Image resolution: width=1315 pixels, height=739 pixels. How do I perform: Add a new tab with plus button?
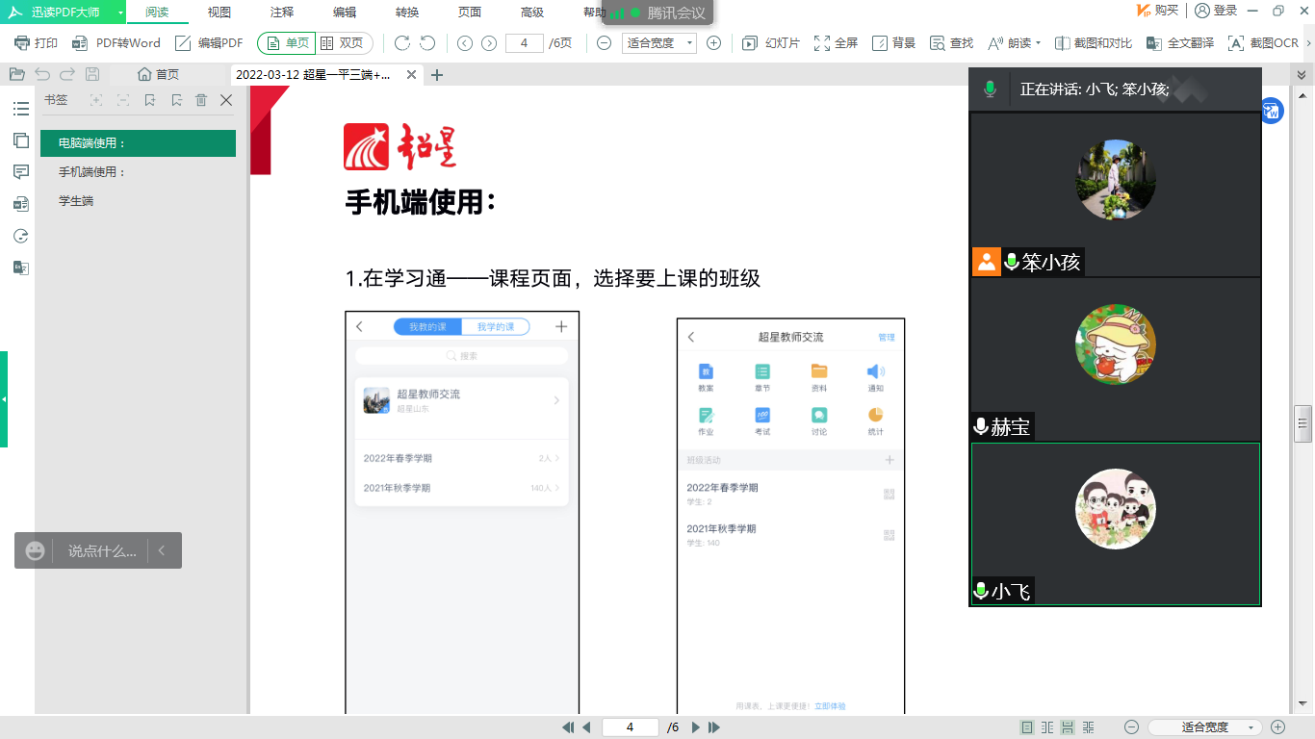coord(437,75)
